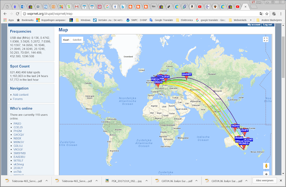Open the Webwinkels bookmark folder

[x=238, y=20]
